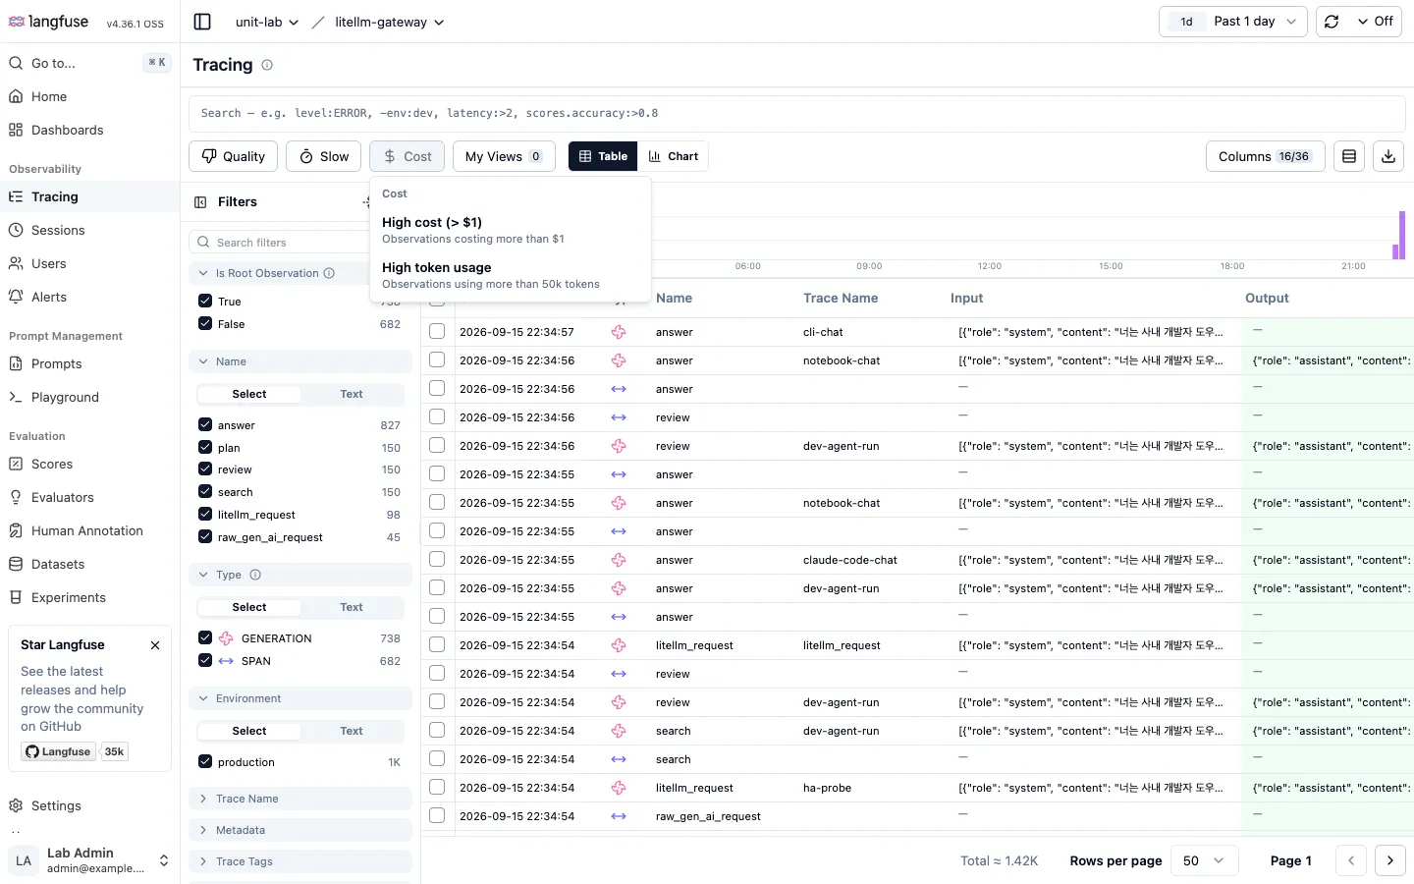Open Experiments in the sidebar
Viewport: 1414px width, 884px height.
click(90, 597)
